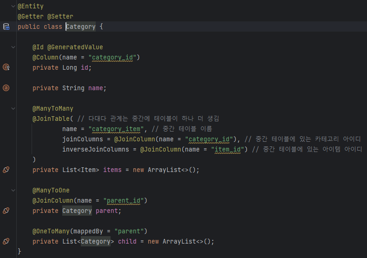Click the comment after @JoinTable(
Image resolution: width=367 pixels, height=258 pixels.
[148, 119]
